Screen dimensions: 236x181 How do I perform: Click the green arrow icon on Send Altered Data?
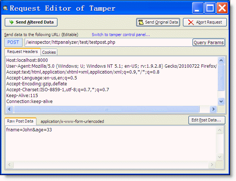coord(11,22)
